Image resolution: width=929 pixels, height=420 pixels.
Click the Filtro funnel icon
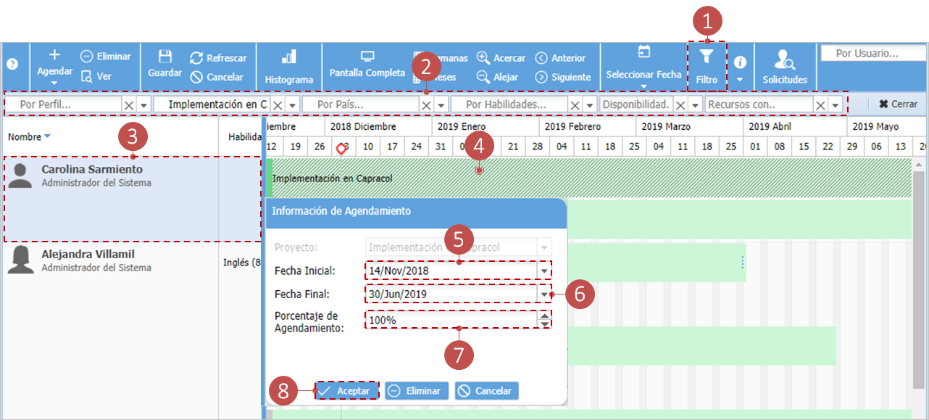pos(707,57)
